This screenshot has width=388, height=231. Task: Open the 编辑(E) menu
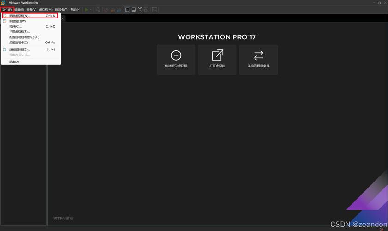[19, 10]
